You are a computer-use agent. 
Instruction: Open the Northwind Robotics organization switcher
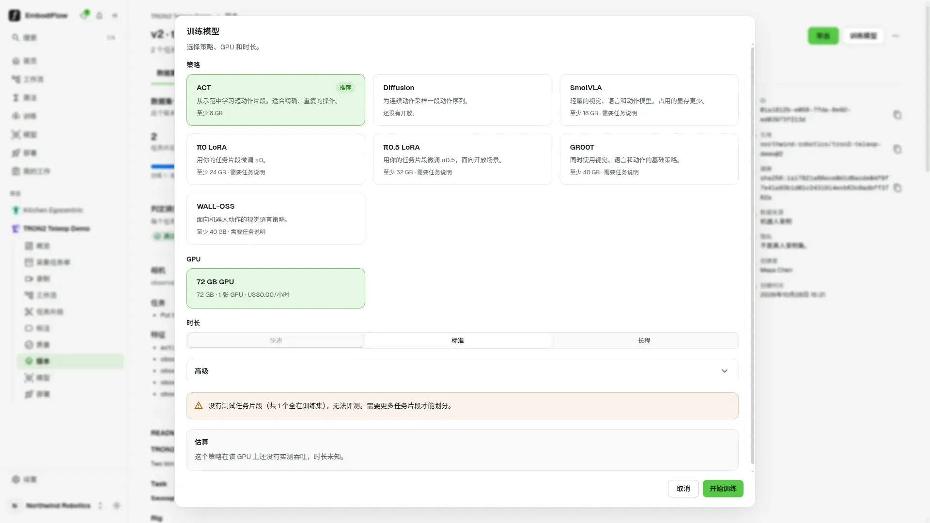[57, 506]
